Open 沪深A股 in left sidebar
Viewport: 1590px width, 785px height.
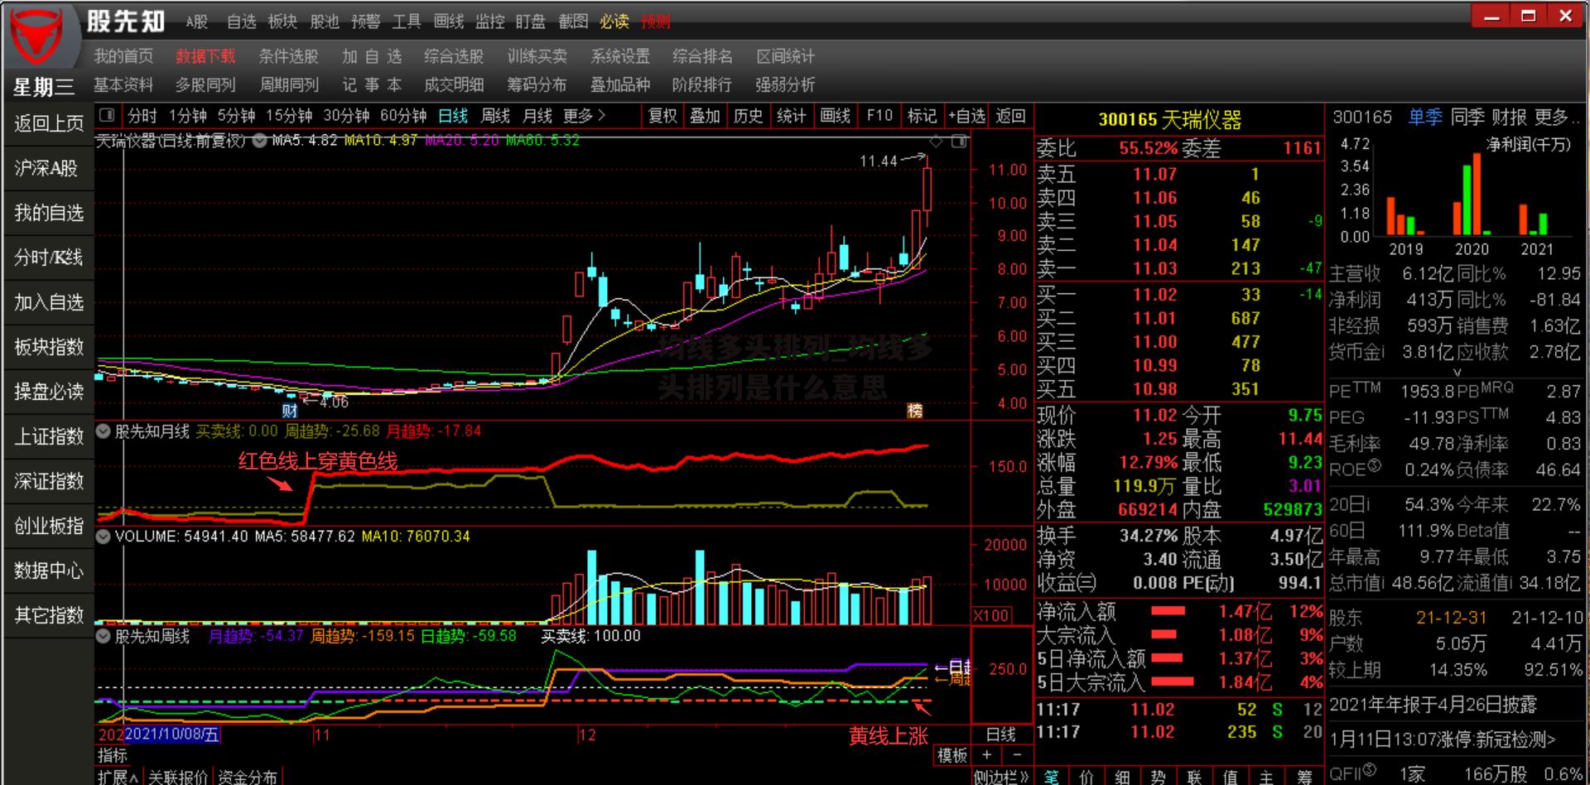49,169
